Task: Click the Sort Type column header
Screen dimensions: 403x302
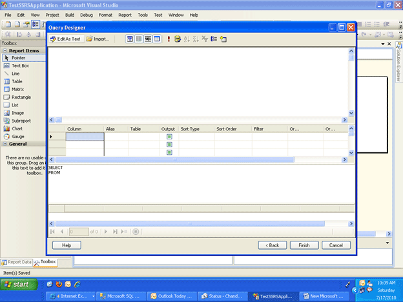Action: (196, 129)
